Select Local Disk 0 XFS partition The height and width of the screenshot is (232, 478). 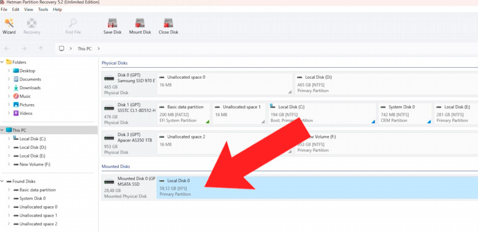tap(317, 188)
